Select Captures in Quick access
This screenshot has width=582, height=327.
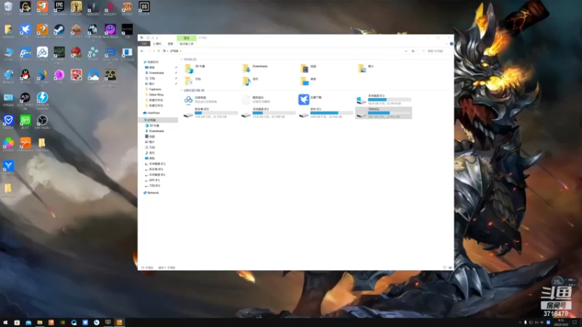coord(155,89)
